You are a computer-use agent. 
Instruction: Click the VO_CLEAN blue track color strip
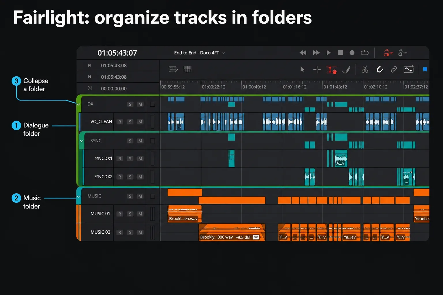click(80, 122)
